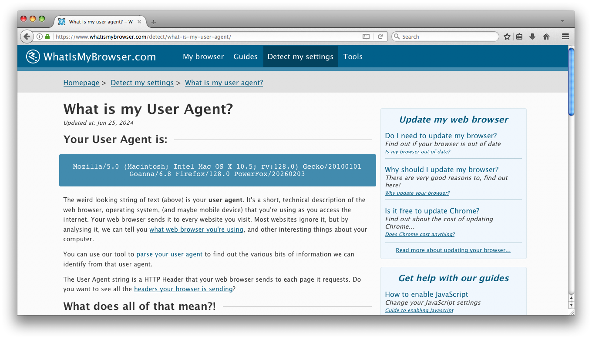Click the scrollbar down arrow
The height and width of the screenshot is (339, 592).
[x=571, y=305]
